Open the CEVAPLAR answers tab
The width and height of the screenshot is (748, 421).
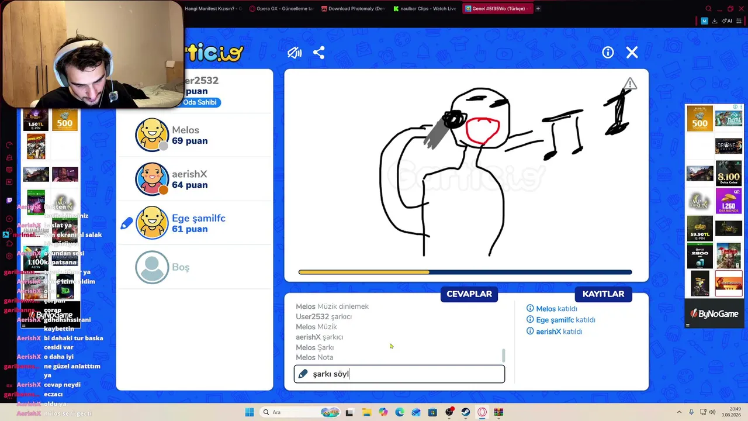tap(469, 294)
